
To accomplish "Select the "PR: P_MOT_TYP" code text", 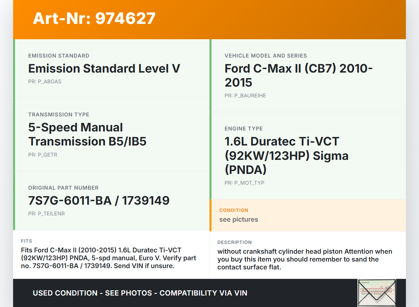I will 245,183.
